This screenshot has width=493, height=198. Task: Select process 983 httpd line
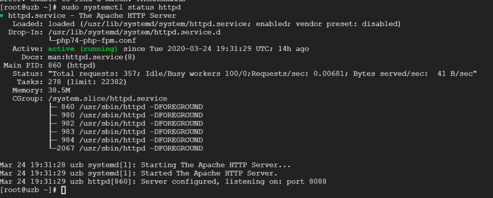click(x=131, y=132)
